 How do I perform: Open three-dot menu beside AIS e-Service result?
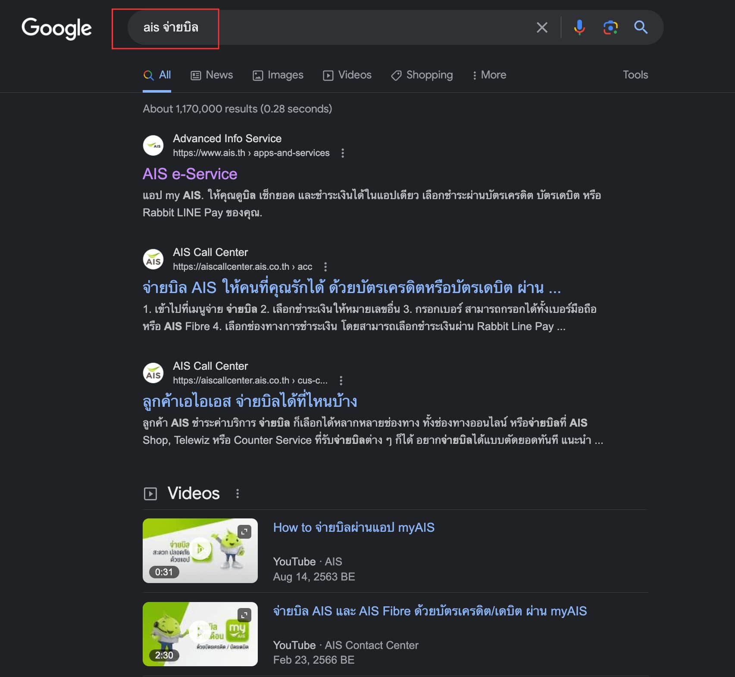tap(343, 153)
